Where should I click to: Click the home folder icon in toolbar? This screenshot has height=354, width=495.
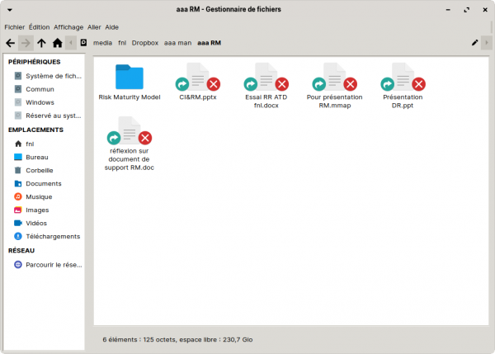[x=57, y=43]
